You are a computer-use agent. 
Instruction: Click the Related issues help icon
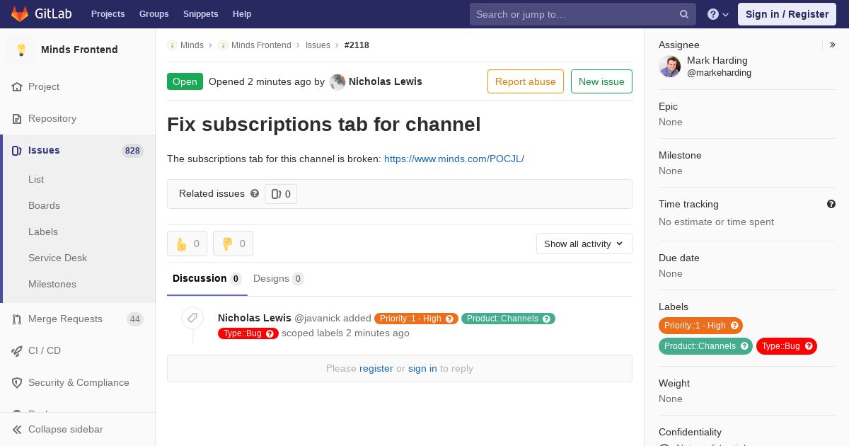coord(255,193)
